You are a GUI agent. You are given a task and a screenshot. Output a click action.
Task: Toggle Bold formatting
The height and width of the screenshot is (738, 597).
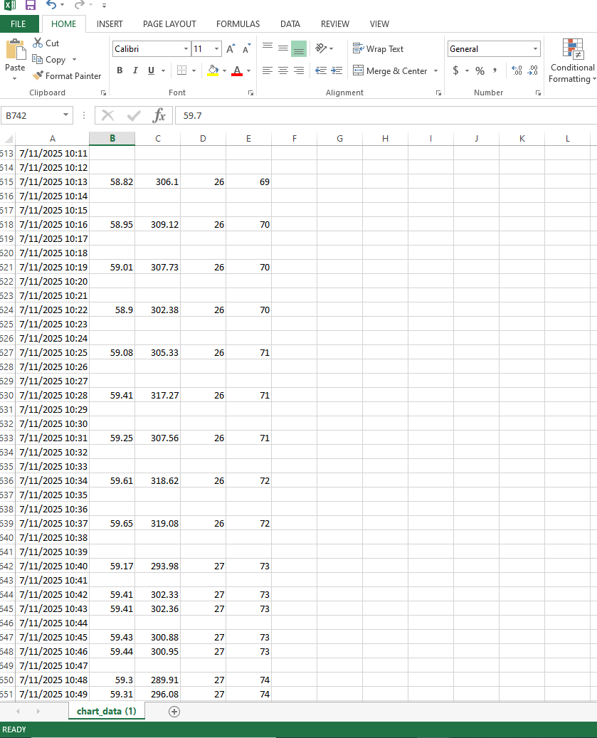[x=120, y=70]
